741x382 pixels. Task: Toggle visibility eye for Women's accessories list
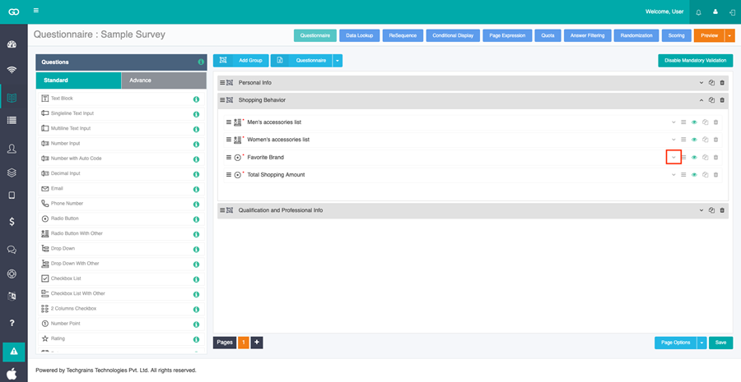click(x=694, y=140)
